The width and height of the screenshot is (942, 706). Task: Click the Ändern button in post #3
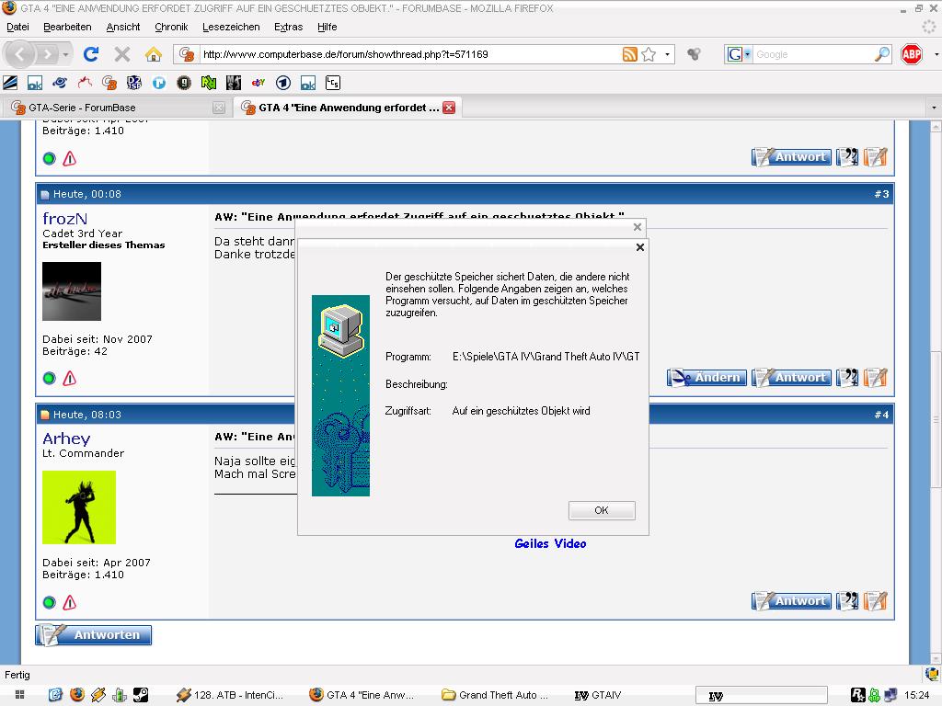pos(706,378)
